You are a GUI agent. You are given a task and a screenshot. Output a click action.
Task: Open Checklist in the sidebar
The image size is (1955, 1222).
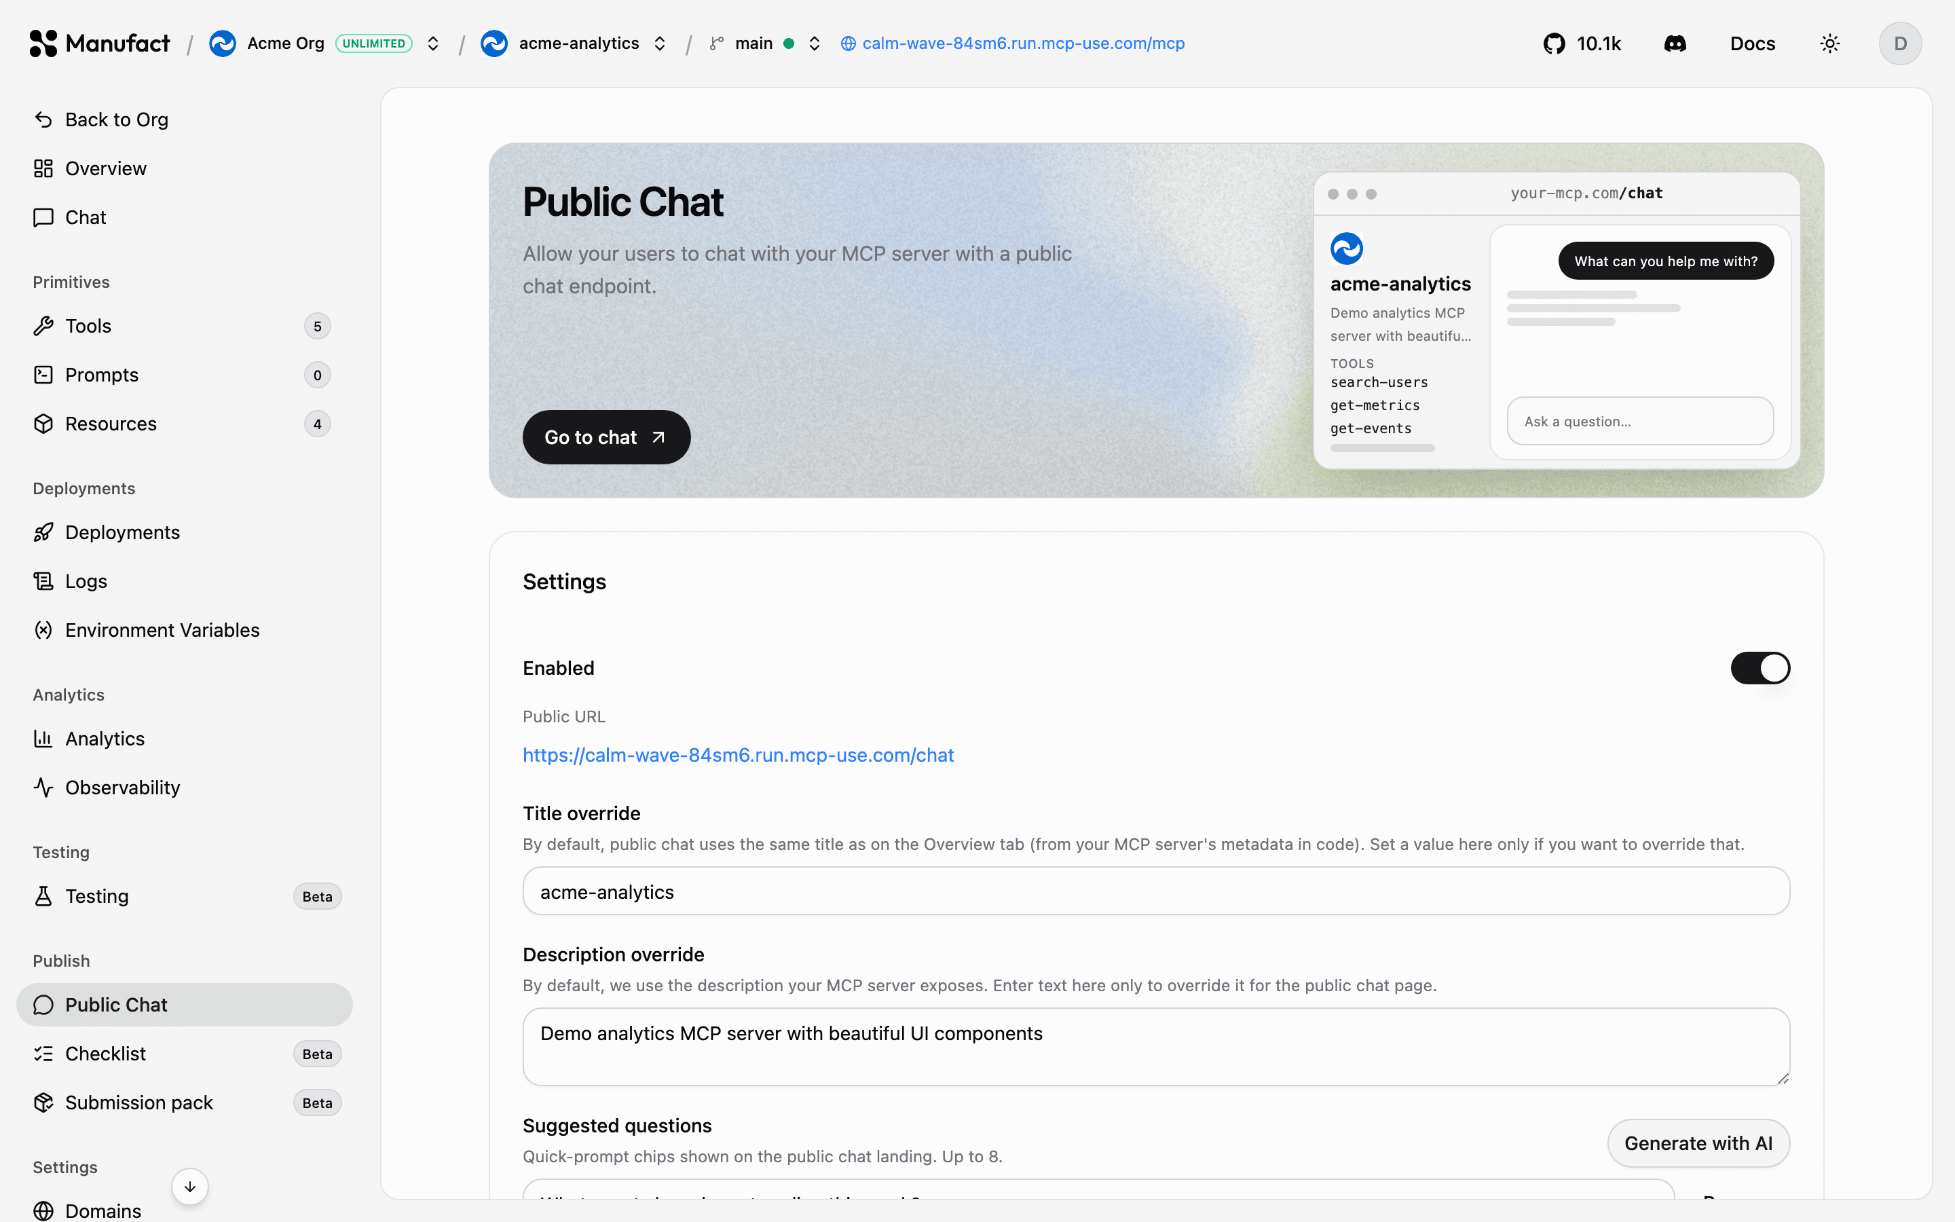(184, 1054)
